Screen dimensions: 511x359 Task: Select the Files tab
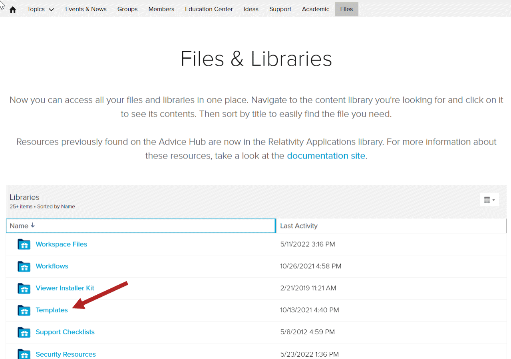coord(346,9)
